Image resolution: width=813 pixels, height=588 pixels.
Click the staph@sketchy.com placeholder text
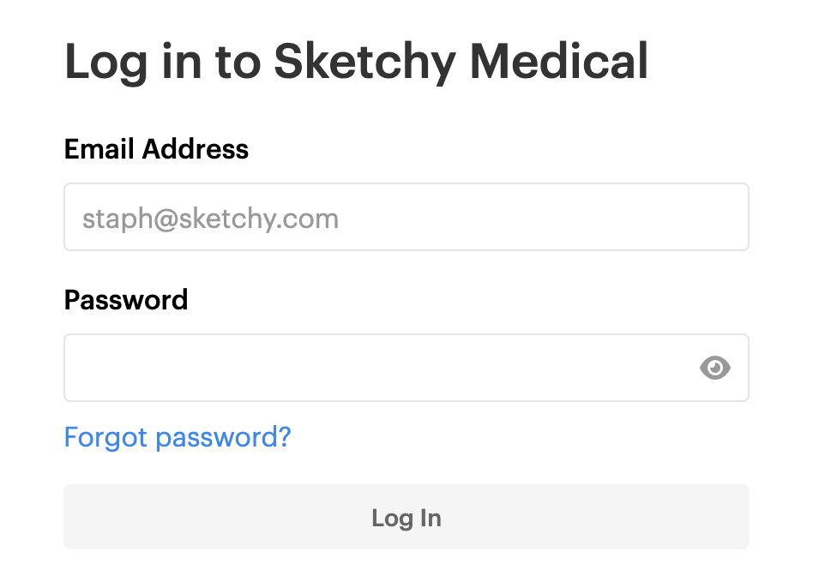[210, 219]
